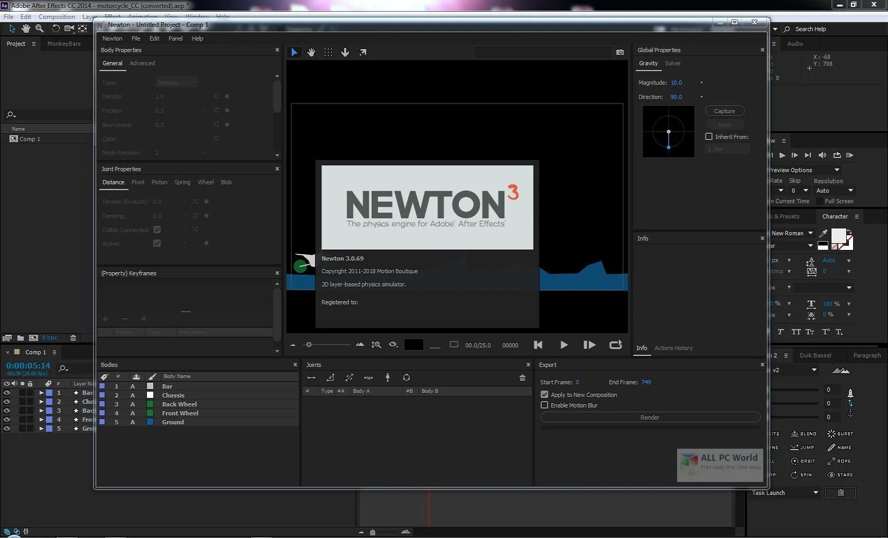Open the Resolution dropdown set to Auto
888x538 pixels.
835,190
